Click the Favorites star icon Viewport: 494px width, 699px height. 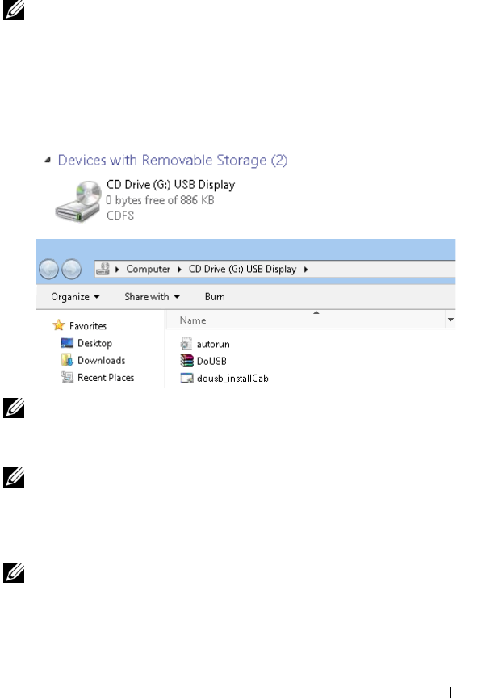pos(59,325)
